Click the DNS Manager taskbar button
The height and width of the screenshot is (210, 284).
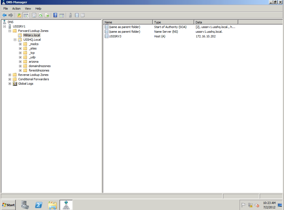click(x=66, y=205)
